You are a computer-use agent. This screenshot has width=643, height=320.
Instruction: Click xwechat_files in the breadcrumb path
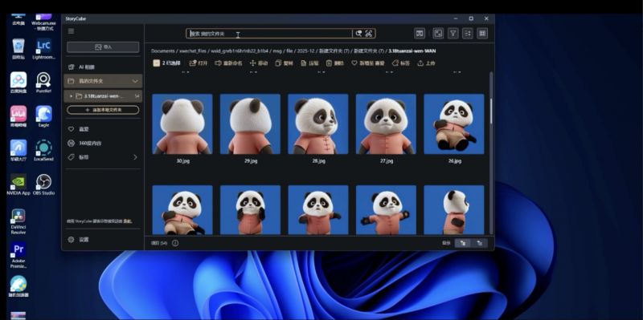[193, 51]
